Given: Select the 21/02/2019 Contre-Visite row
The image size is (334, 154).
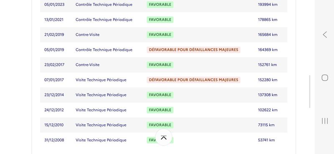Looking at the screenshot, I should pyautogui.click(x=164, y=35).
